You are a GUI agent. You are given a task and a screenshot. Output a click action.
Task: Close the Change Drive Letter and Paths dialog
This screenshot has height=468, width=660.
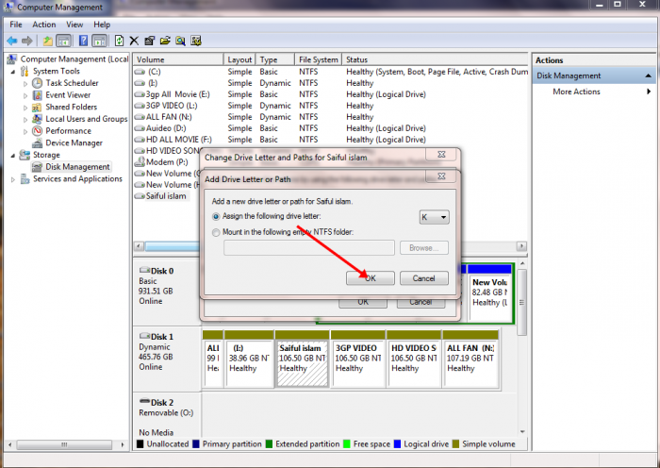coord(441,154)
